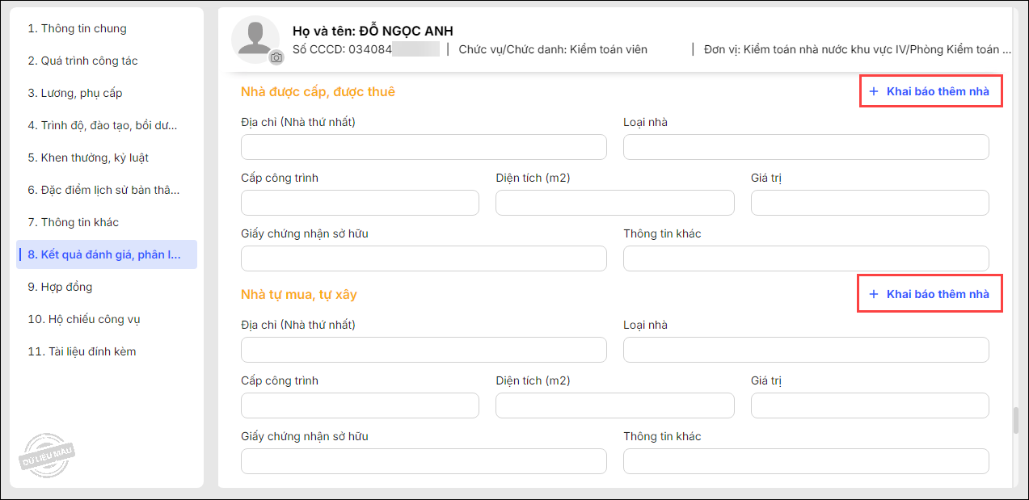
Task: Go to '2. Quá trình công tác'
Action: coord(83,61)
